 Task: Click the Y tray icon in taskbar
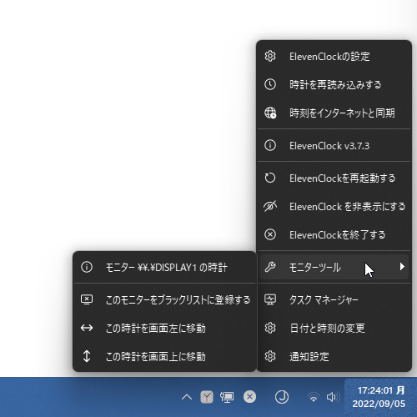click(207, 397)
